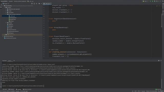The height and width of the screenshot is (92, 164).
Task: Click Expand All icon in Project panel
Action: click(34, 4)
